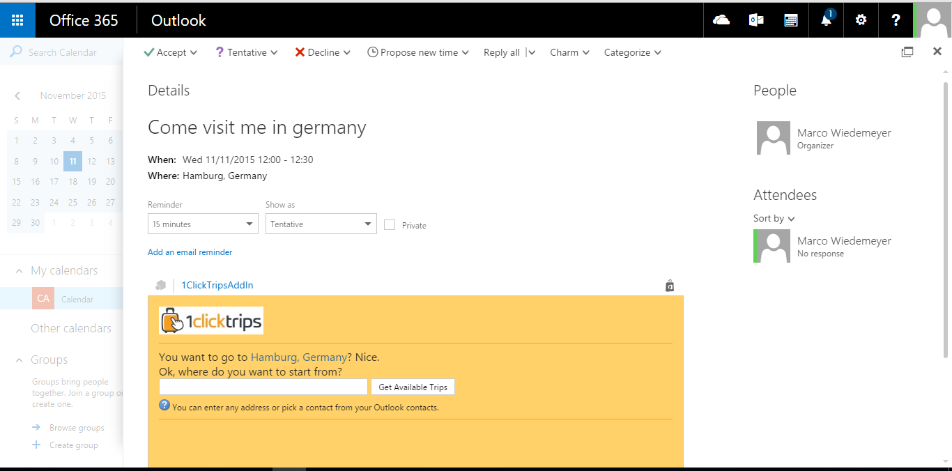Click the 1ClickTrips add-in cloud icon
The image size is (952, 471).
[x=161, y=285]
